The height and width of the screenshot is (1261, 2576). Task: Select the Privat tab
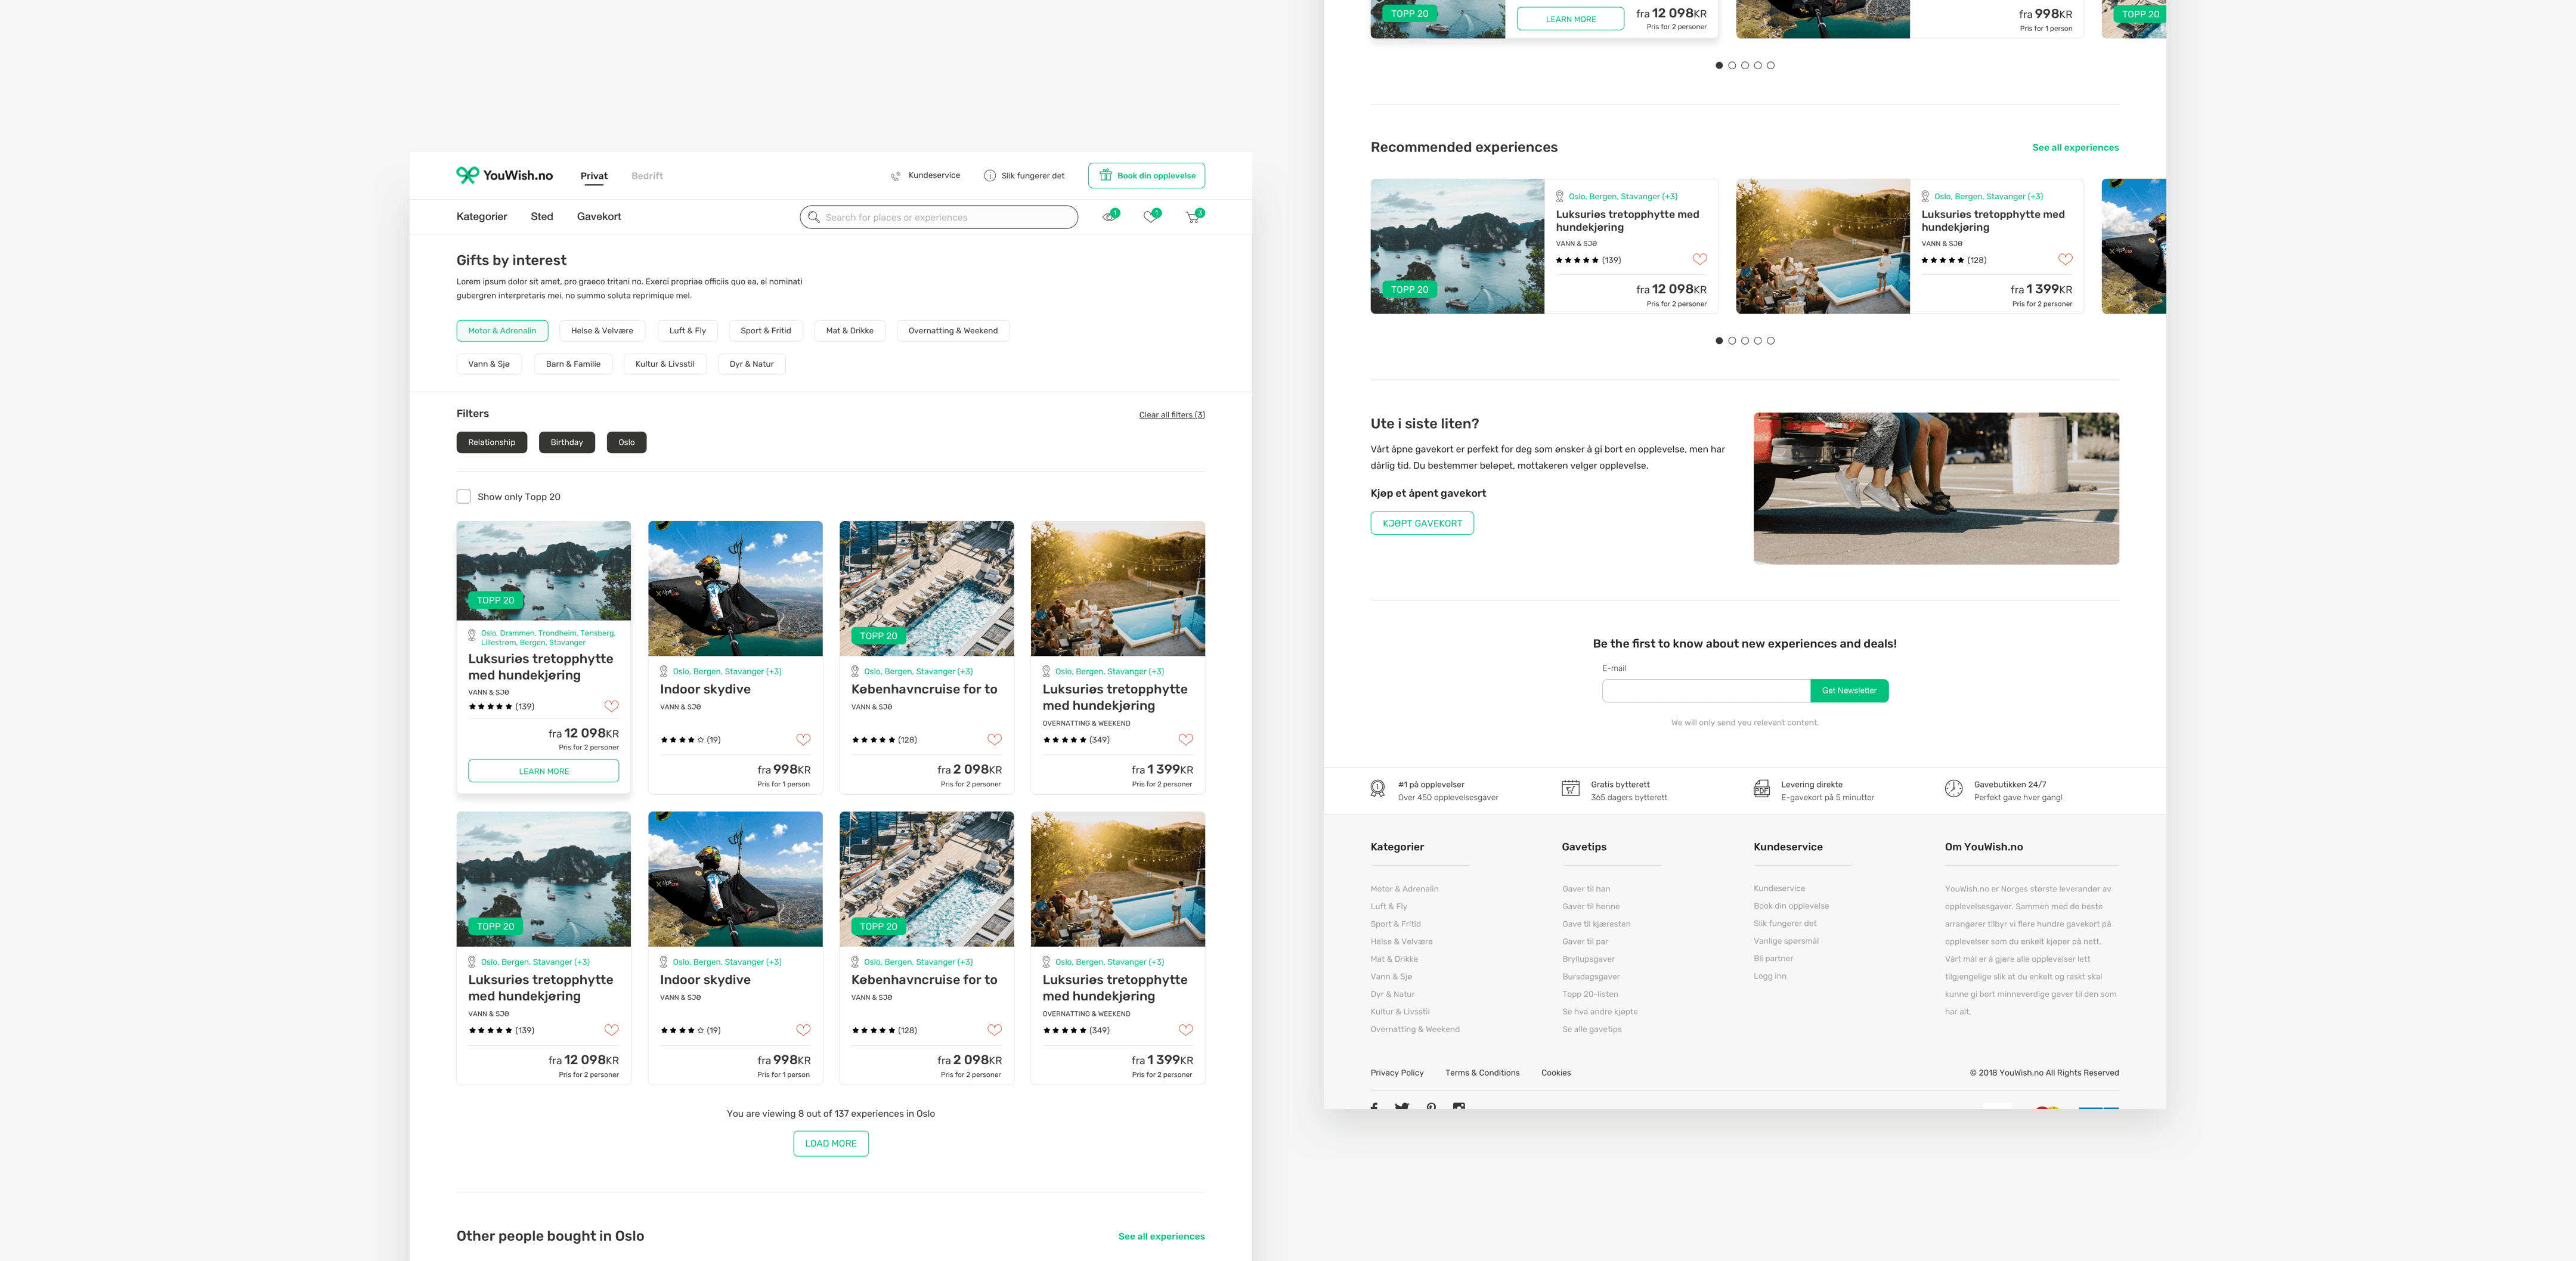coord(594,176)
